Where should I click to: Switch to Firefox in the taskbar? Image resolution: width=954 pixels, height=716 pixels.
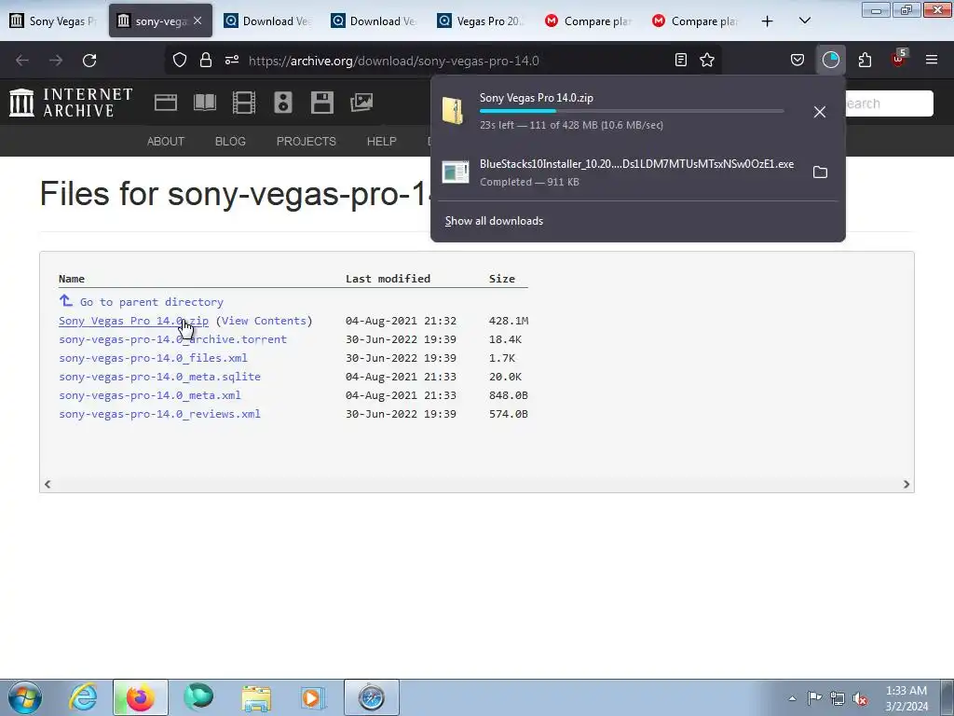pos(140,697)
